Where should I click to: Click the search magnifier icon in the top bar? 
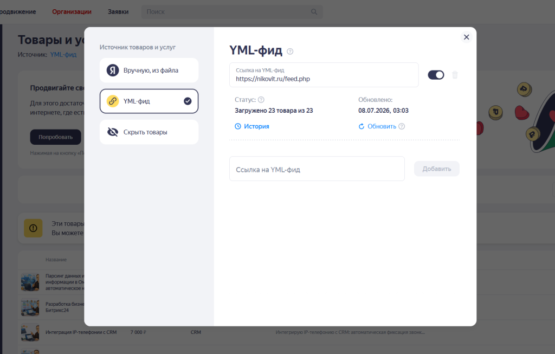coord(314,12)
